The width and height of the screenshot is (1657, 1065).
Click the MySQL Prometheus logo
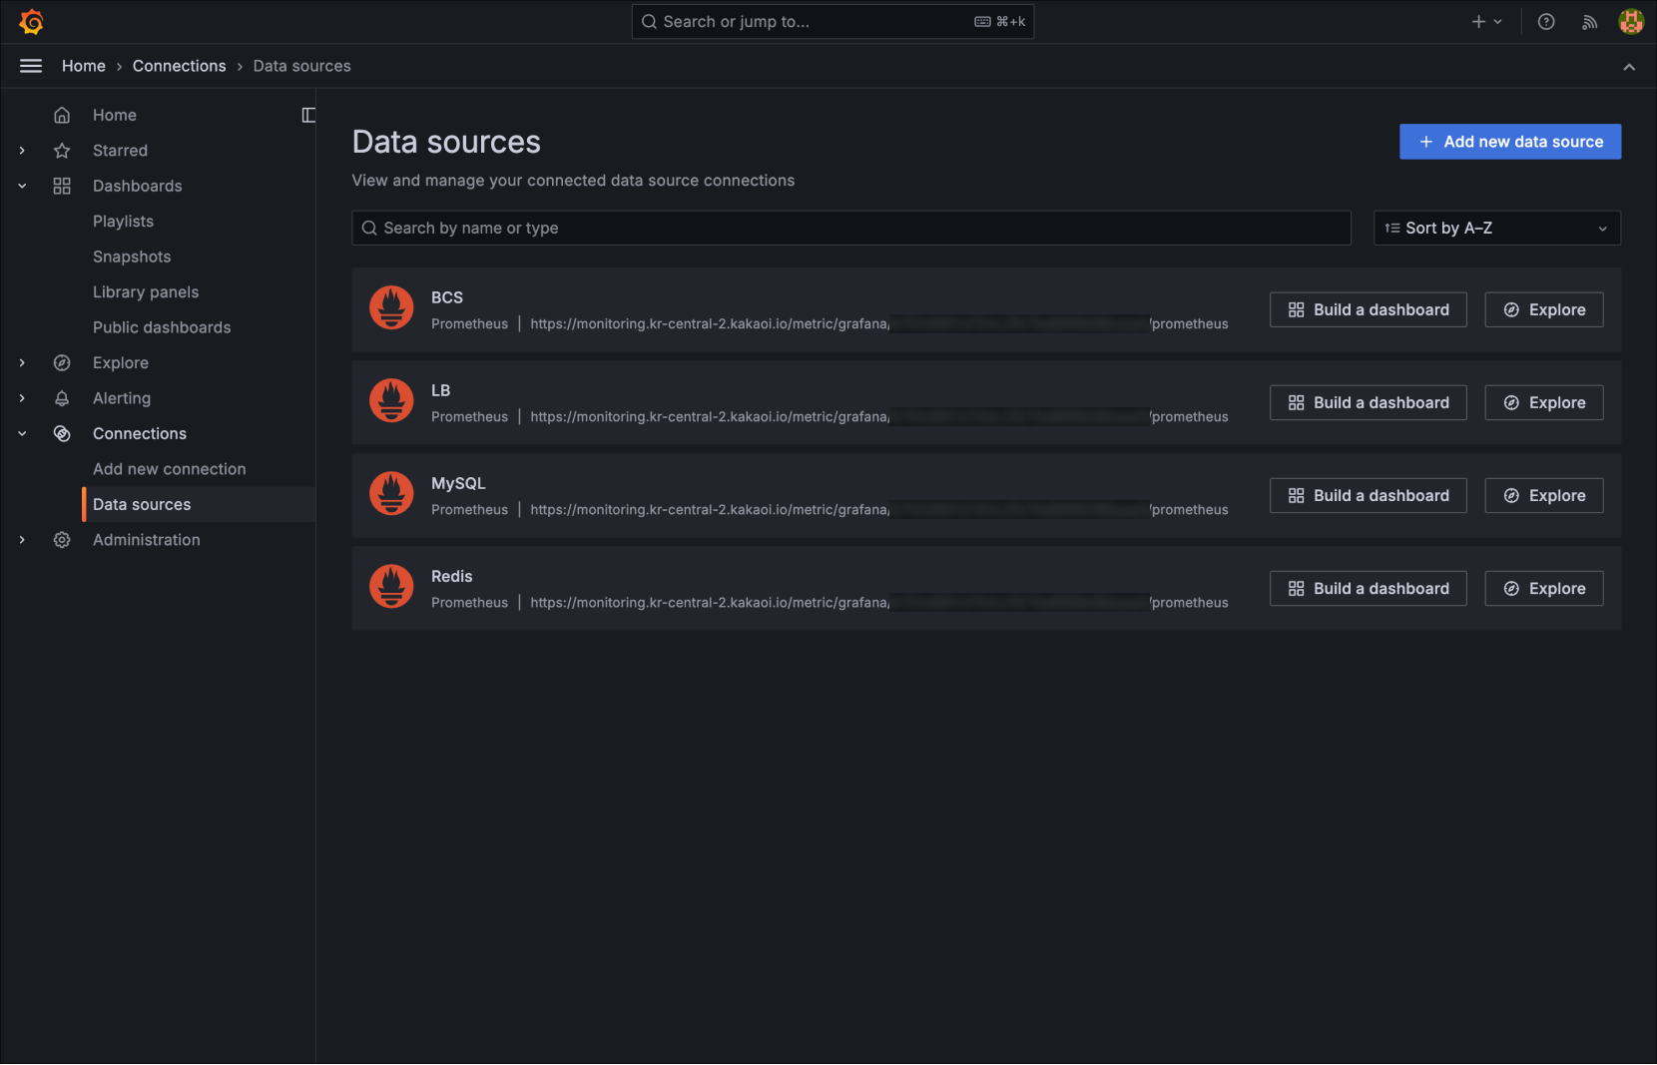click(x=391, y=493)
